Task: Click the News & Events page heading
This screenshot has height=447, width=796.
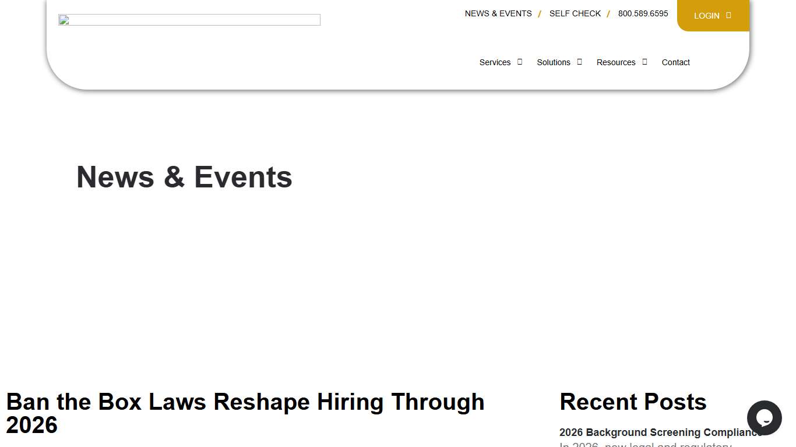Action: pos(184,177)
